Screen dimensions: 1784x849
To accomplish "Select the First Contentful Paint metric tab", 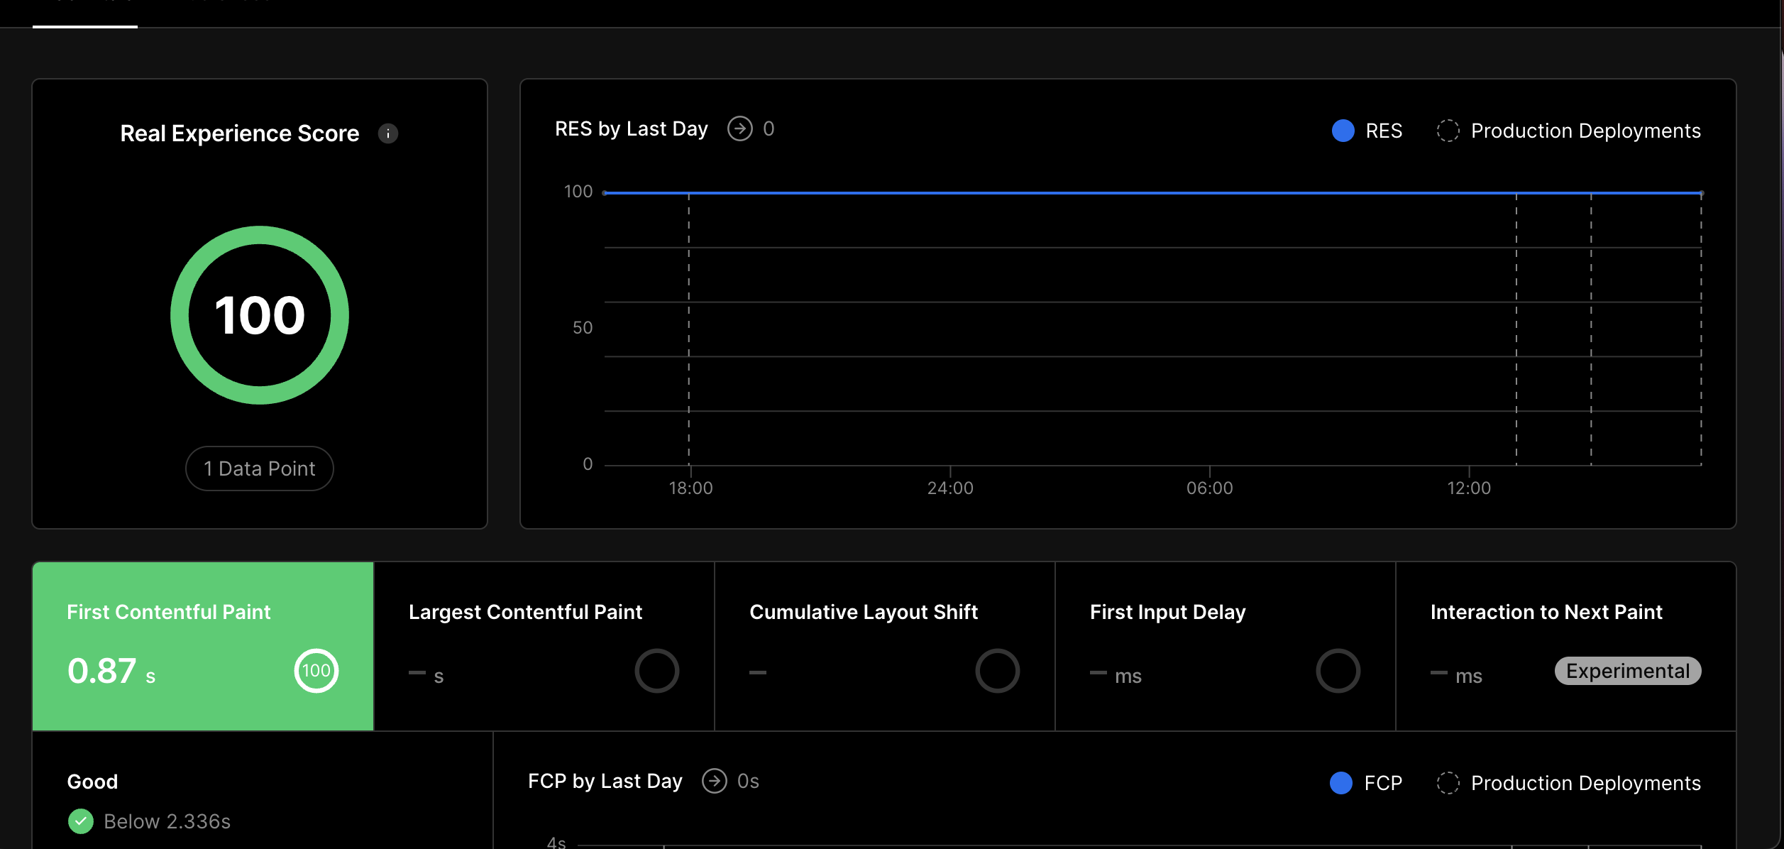I will pos(168,612).
